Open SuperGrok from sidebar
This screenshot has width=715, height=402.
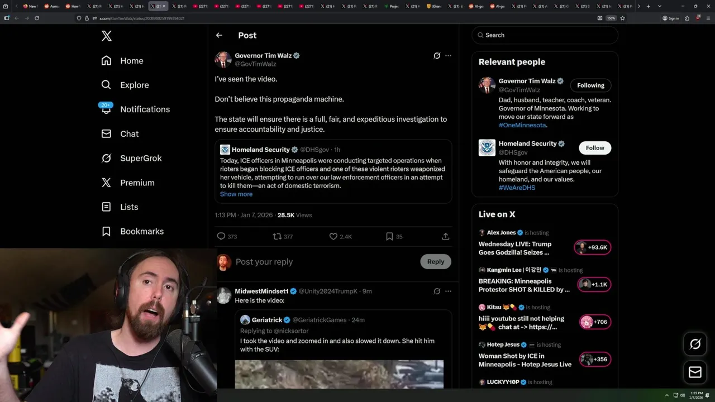[131, 158]
